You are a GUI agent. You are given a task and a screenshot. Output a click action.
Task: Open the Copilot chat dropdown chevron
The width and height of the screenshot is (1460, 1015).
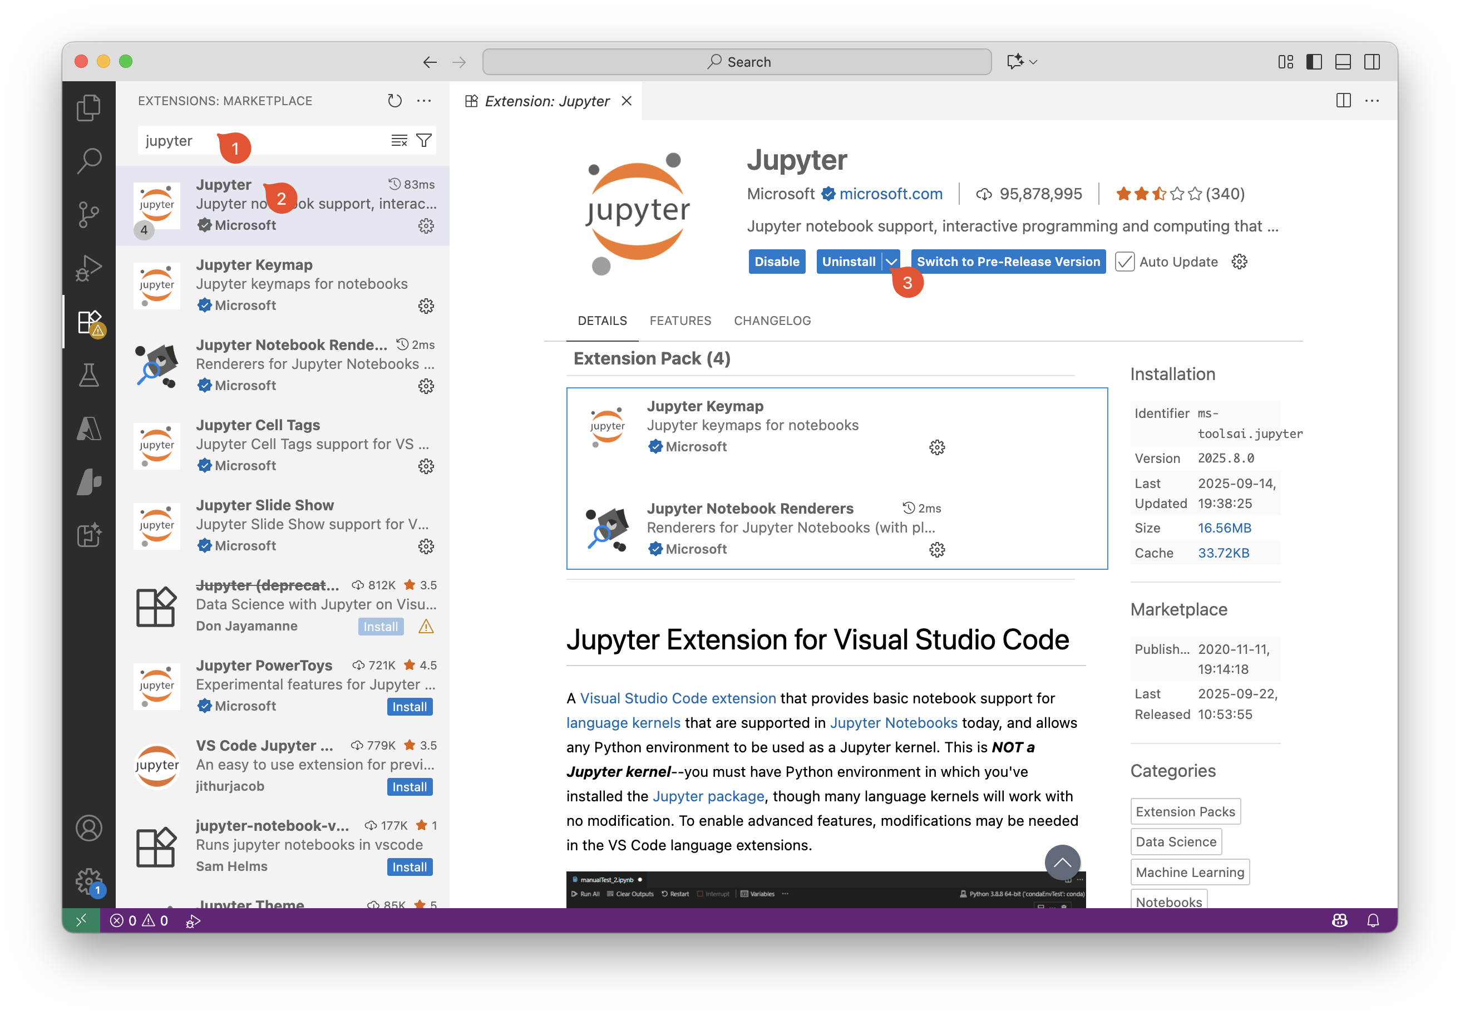(1033, 62)
